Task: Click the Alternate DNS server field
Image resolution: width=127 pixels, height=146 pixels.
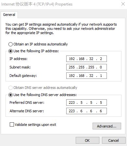Action: 86,111
